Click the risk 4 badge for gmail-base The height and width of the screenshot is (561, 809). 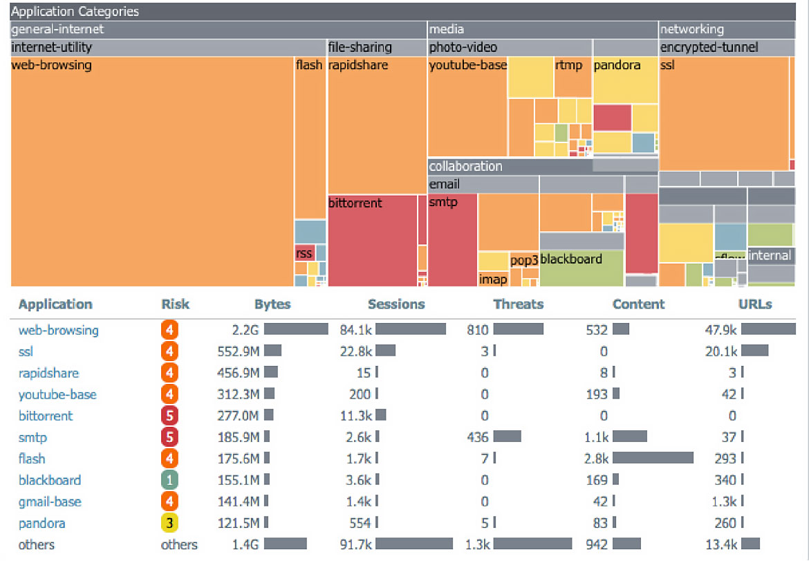pos(169,502)
